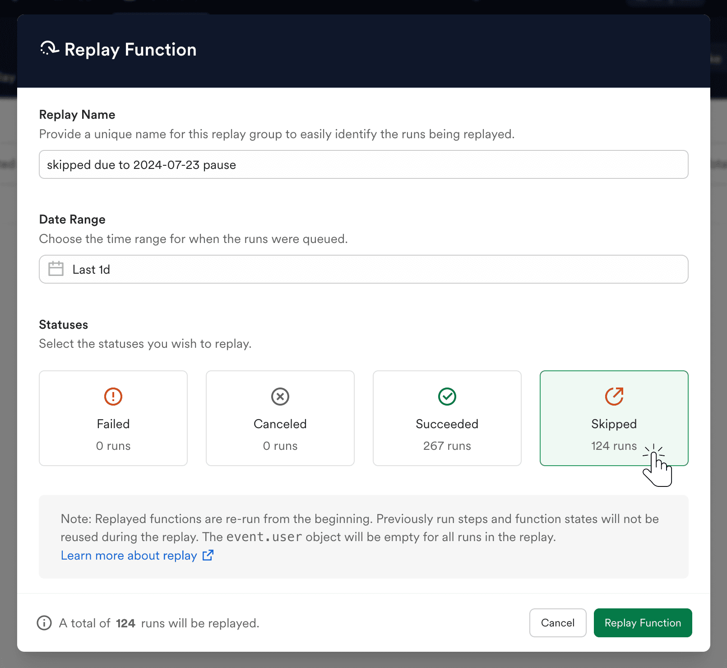The image size is (727, 668).
Task: Click the info icon beside total runs
Action: [x=44, y=623]
